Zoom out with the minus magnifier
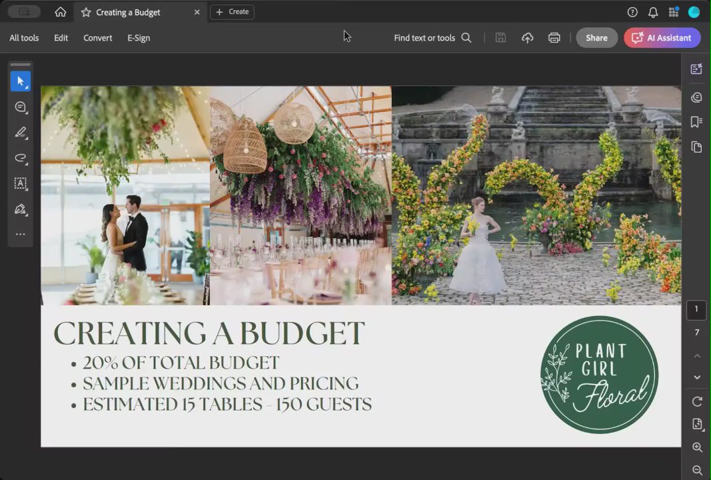 click(697, 470)
